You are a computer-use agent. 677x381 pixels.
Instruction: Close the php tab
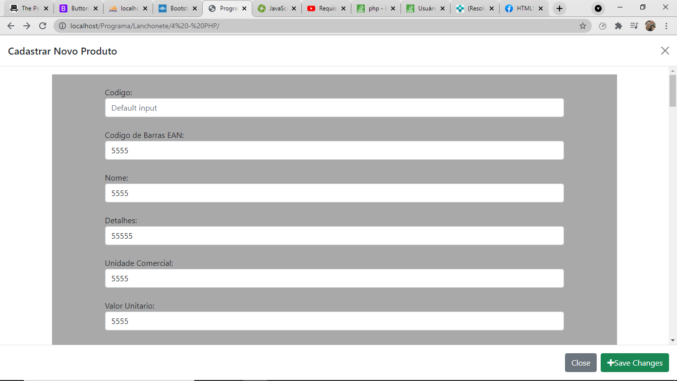point(393,8)
